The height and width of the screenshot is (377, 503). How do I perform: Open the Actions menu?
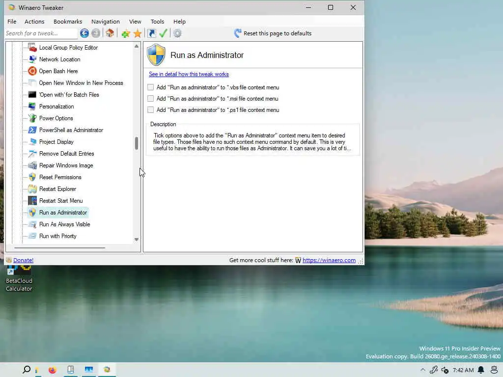click(x=34, y=22)
